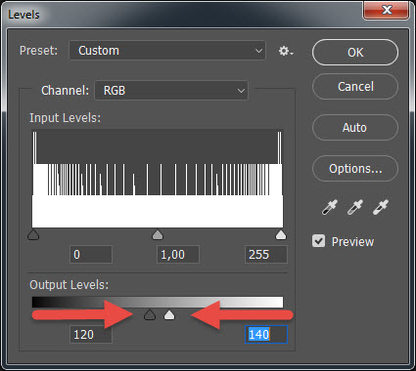Open the Options... dialog
The width and height of the screenshot is (416, 371).
pos(355,169)
